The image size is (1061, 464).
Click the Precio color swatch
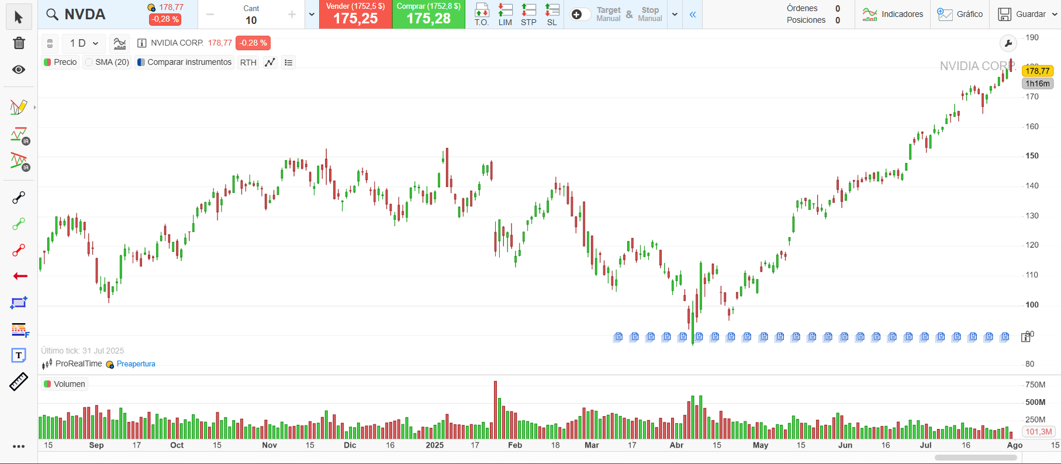(47, 63)
